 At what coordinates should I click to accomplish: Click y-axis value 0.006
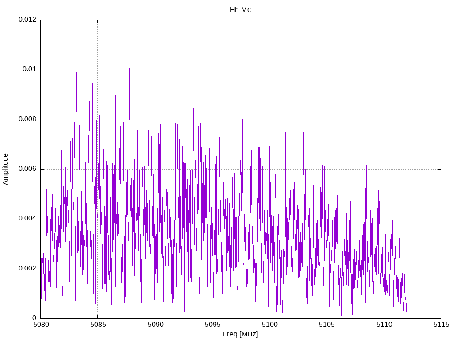pyautogui.click(x=27, y=169)
